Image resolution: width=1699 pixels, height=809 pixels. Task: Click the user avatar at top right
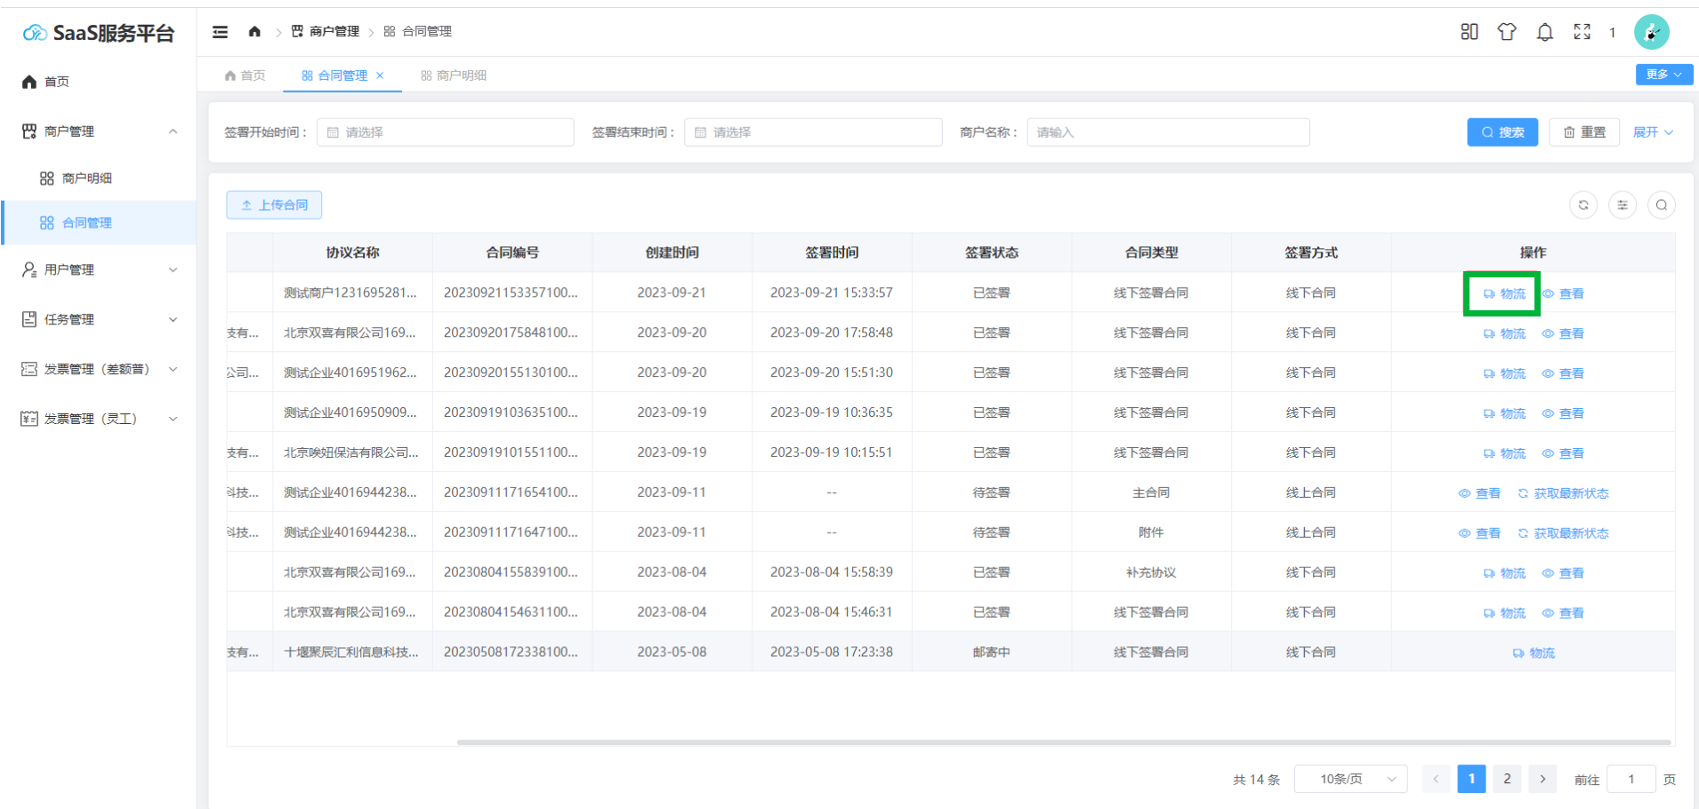(1651, 32)
